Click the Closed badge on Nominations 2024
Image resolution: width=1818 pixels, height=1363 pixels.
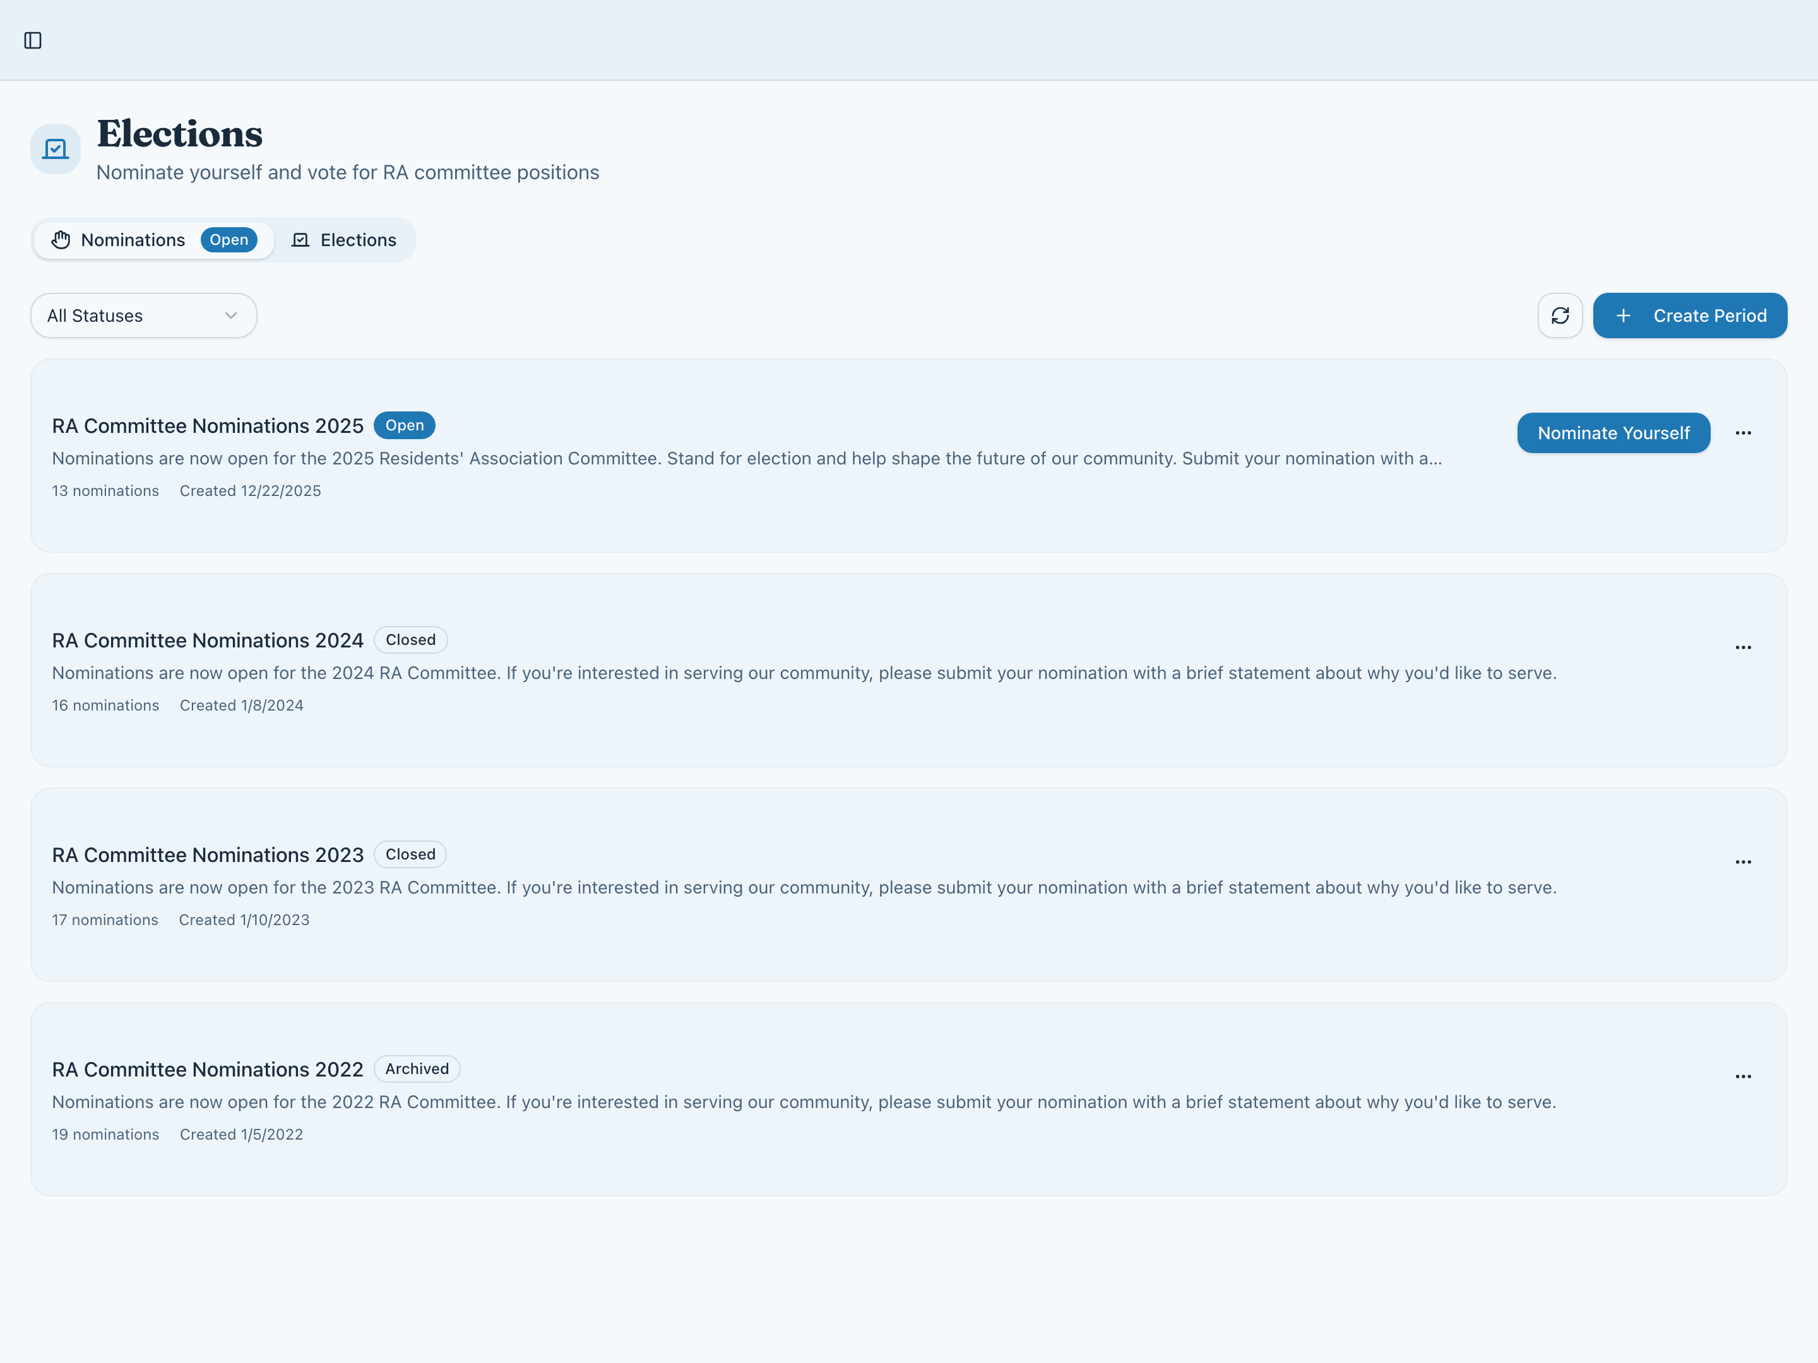coord(410,640)
